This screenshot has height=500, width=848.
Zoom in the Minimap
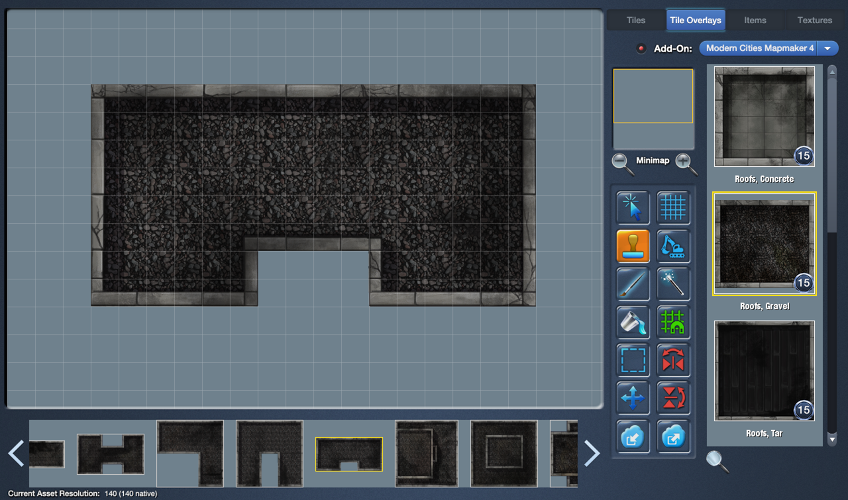[x=686, y=163]
